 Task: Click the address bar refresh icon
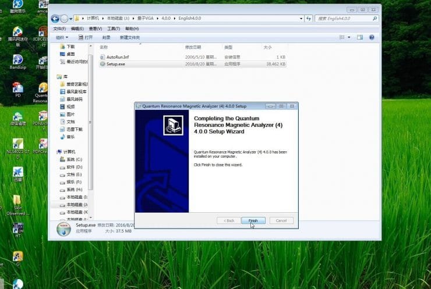[x=309, y=19]
